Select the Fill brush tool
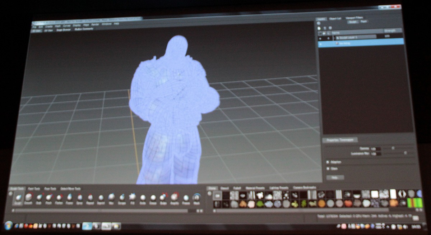431x235 pixels. 133,197
